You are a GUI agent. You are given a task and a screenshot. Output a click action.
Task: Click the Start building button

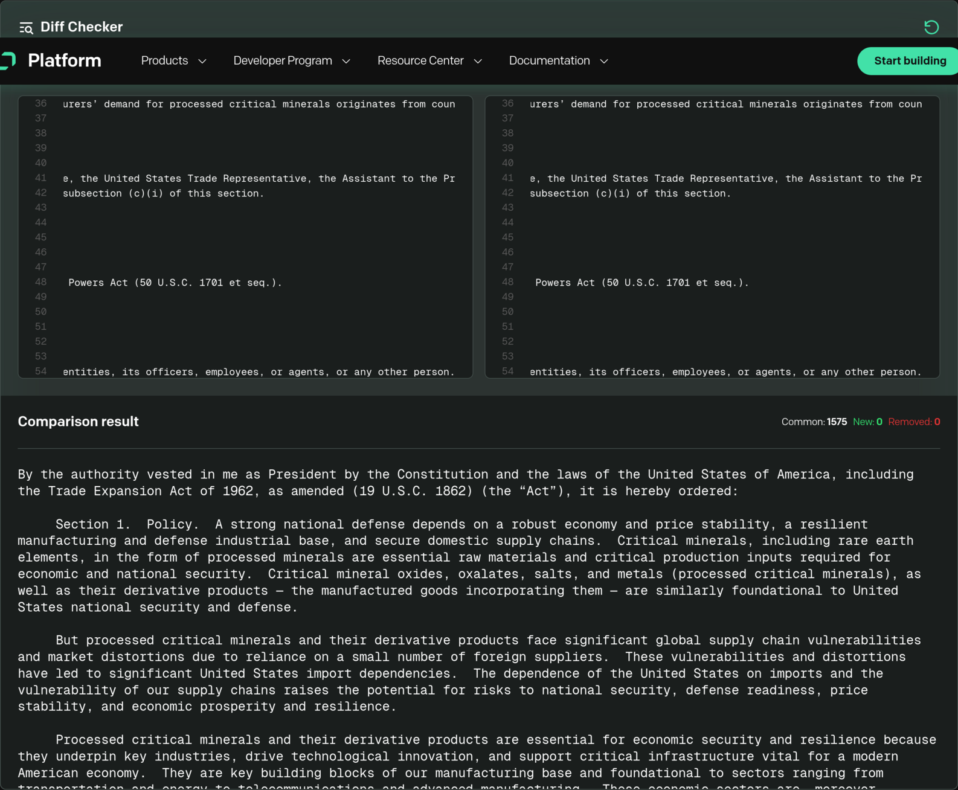(909, 61)
